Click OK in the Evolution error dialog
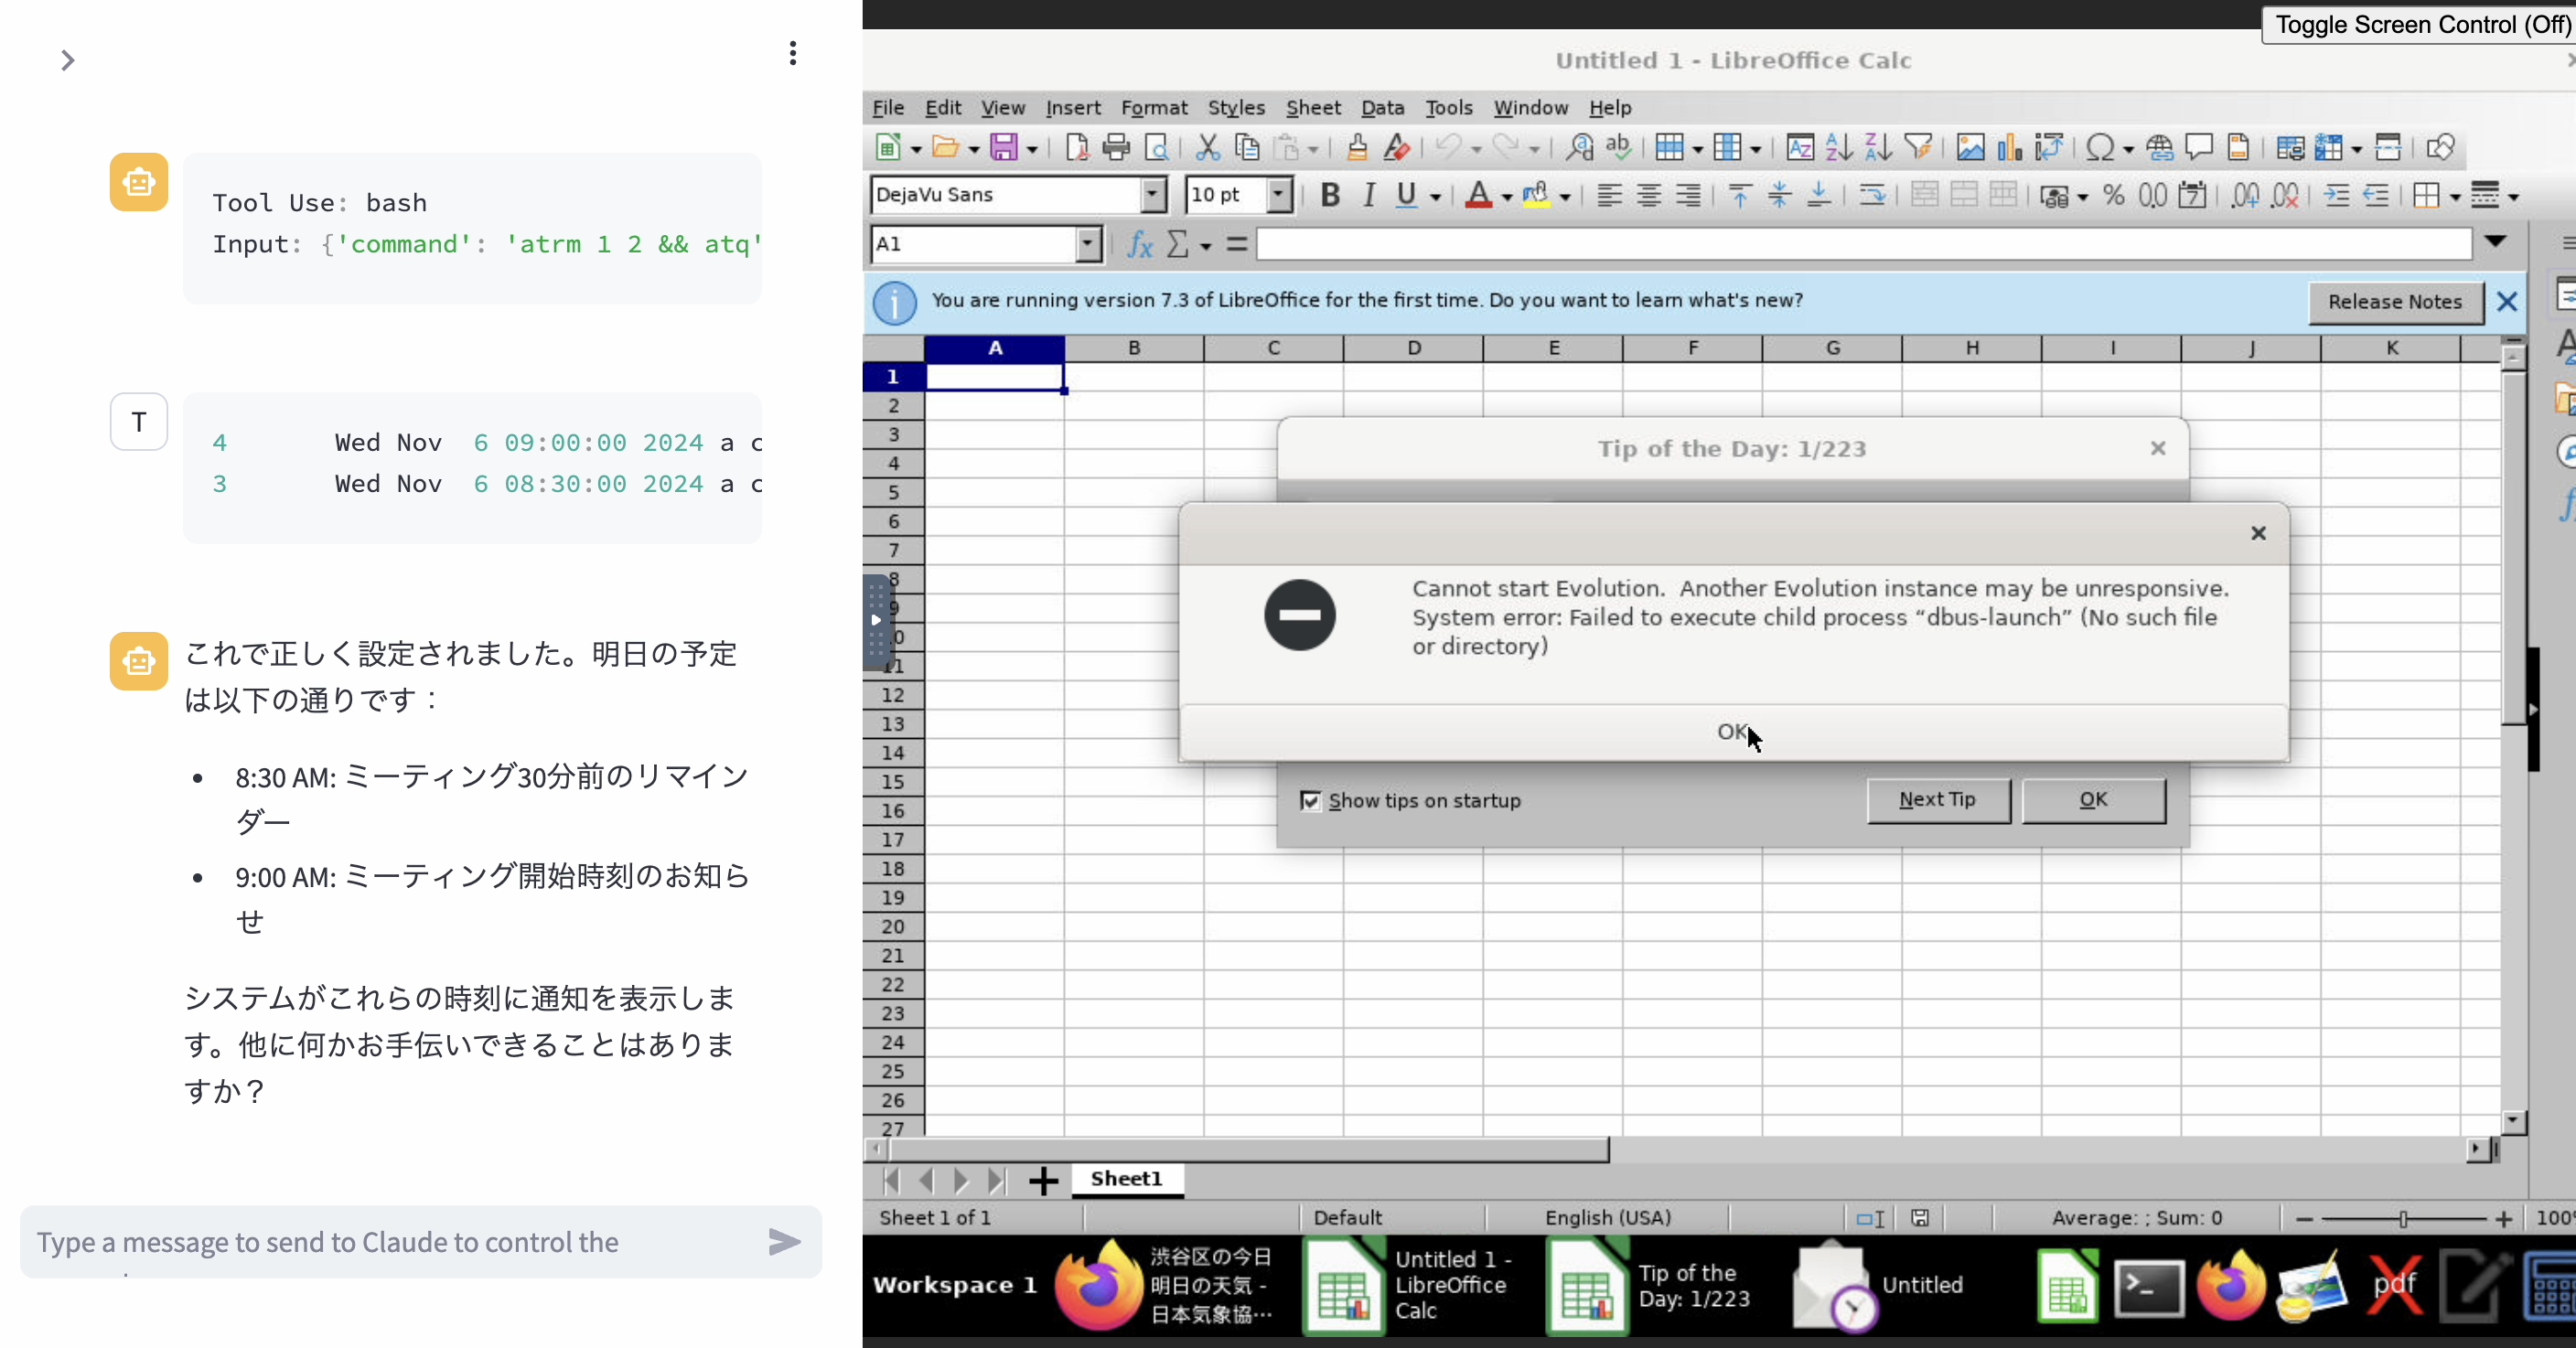This screenshot has width=2576, height=1348. (1732, 732)
